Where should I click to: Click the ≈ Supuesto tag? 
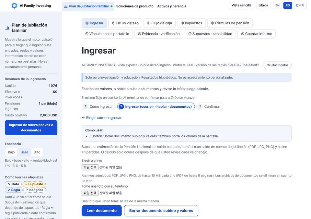pyautogui.click(x=34, y=184)
